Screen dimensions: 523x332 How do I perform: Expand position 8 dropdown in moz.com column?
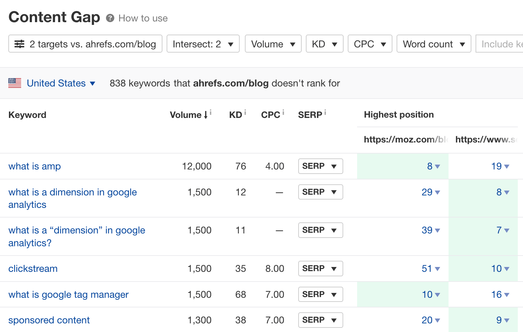tap(437, 166)
